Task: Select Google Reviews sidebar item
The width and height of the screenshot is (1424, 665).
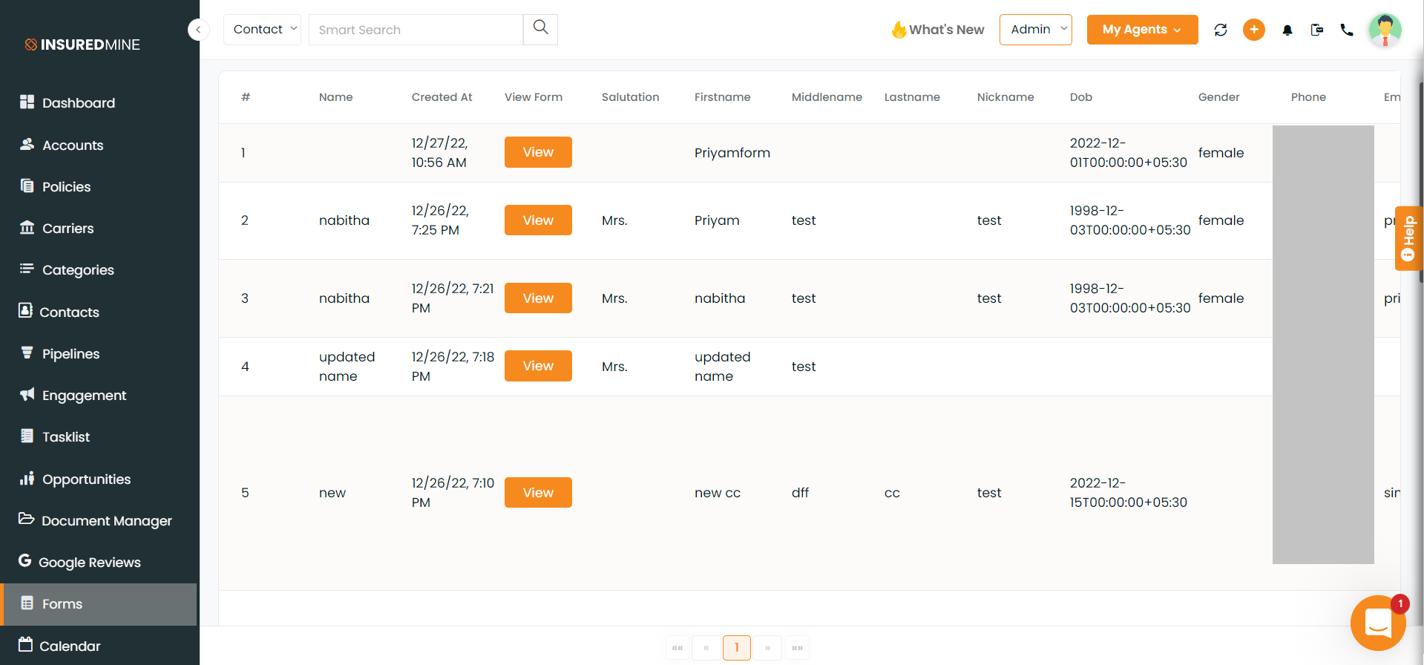Action: tap(89, 563)
